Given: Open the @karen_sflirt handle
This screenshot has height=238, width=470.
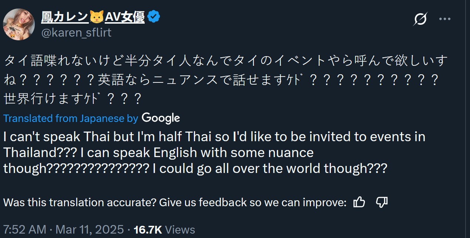Looking at the screenshot, I should [76, 33].
